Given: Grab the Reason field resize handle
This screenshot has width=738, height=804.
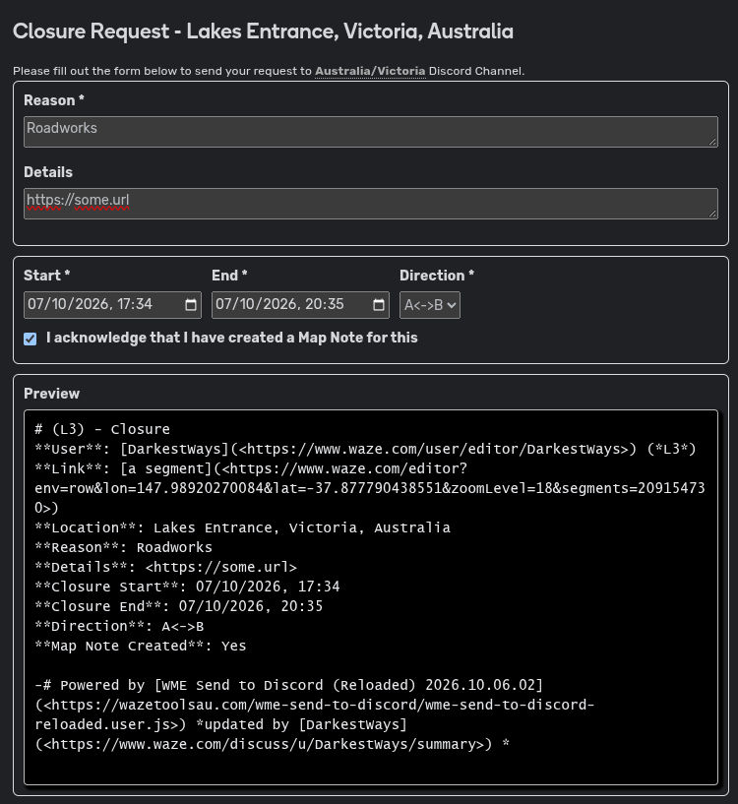Looking at the screenshot, I should tap(712, 142).
